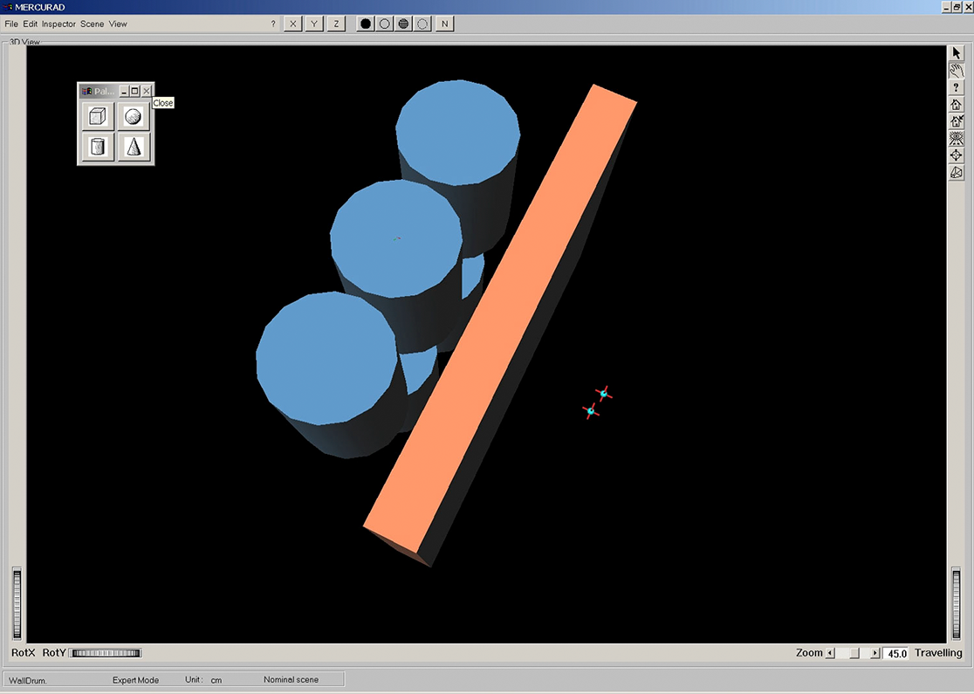Click the Unit cm status text
Viewport: 974px width, 694px height.
click(x=203, y=680)
